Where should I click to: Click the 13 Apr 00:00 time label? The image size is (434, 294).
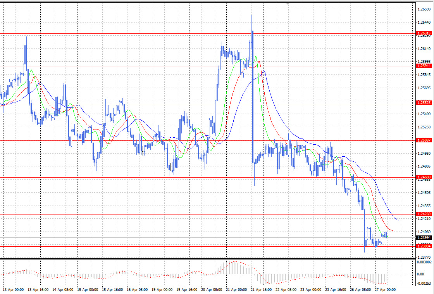point(13,290)
